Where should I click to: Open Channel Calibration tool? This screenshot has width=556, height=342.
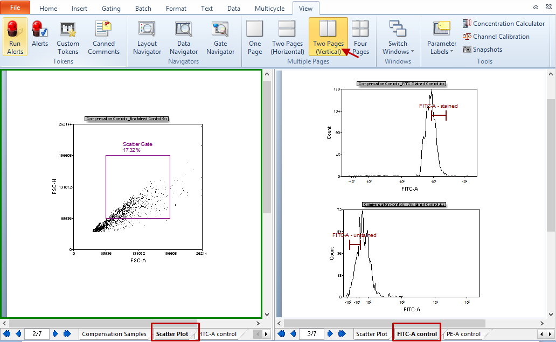496,37
